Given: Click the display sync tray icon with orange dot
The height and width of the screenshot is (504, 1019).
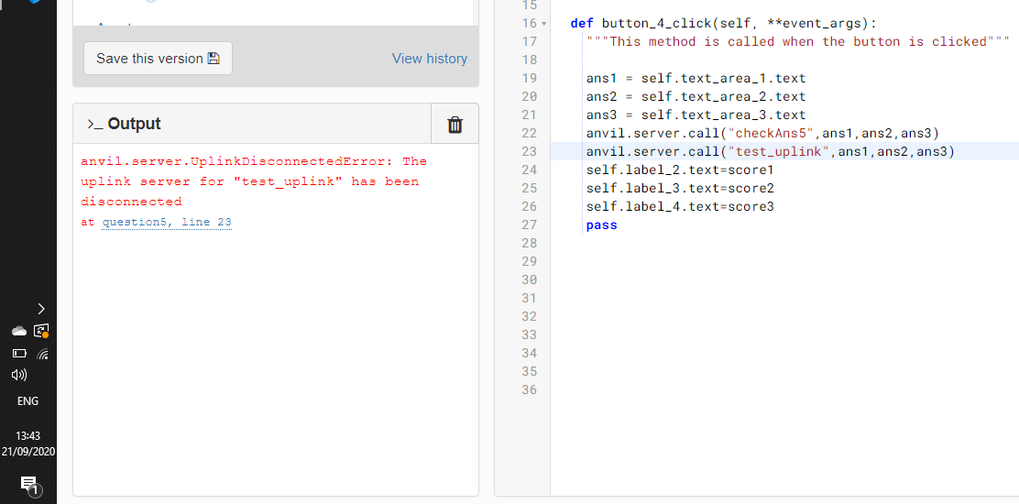Looking at the screenshot, I should [x=41, y=331].
